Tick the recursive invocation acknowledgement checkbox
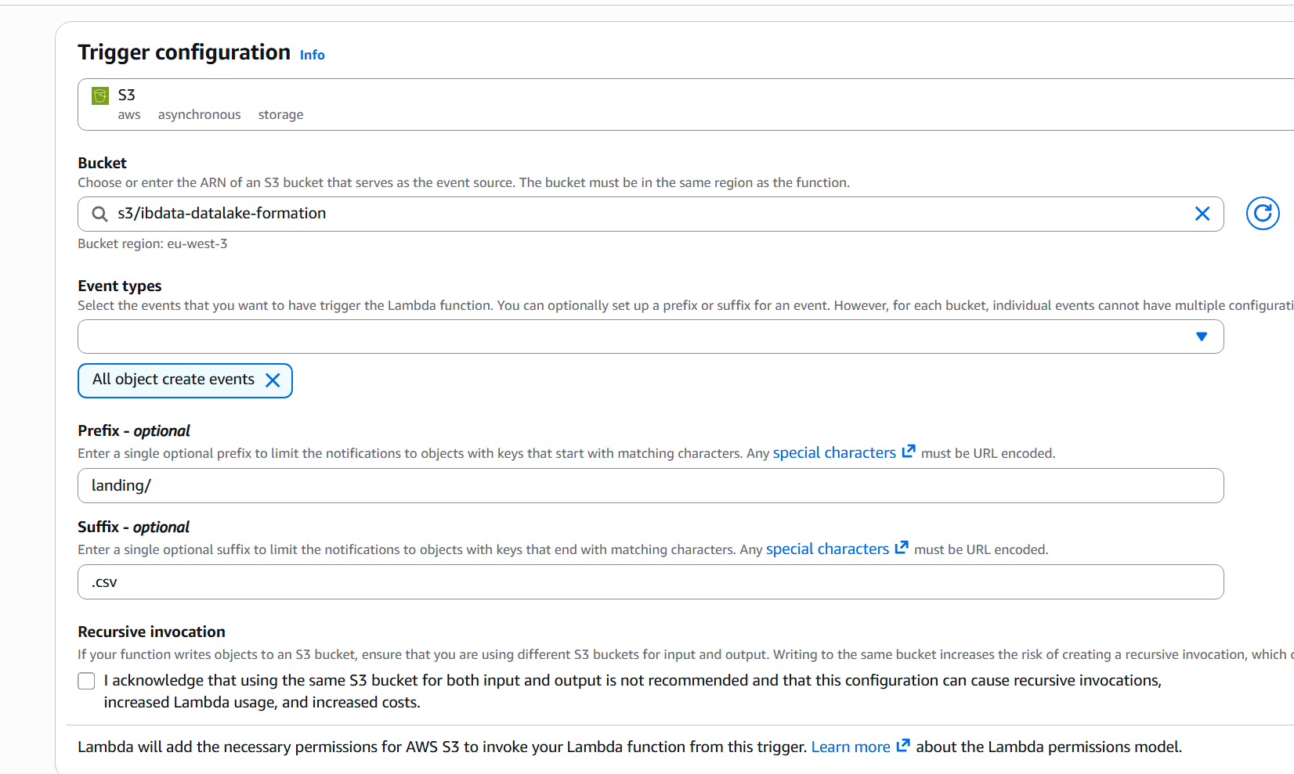The image size is (1294, 774). click(x=86, y=681)
